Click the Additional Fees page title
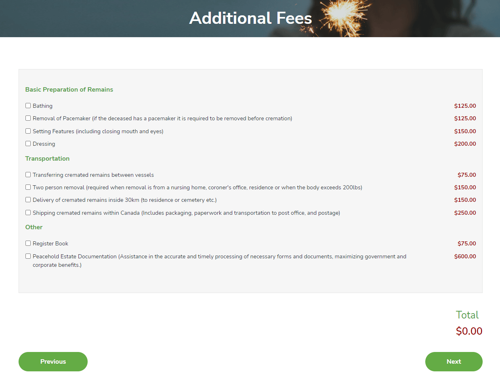This screenshot has width=500, height=377. (250, 18)
